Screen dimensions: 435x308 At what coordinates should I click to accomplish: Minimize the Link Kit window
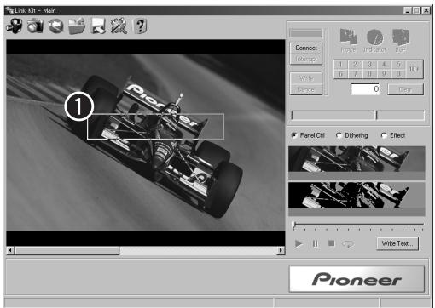[x=408, y=10]
